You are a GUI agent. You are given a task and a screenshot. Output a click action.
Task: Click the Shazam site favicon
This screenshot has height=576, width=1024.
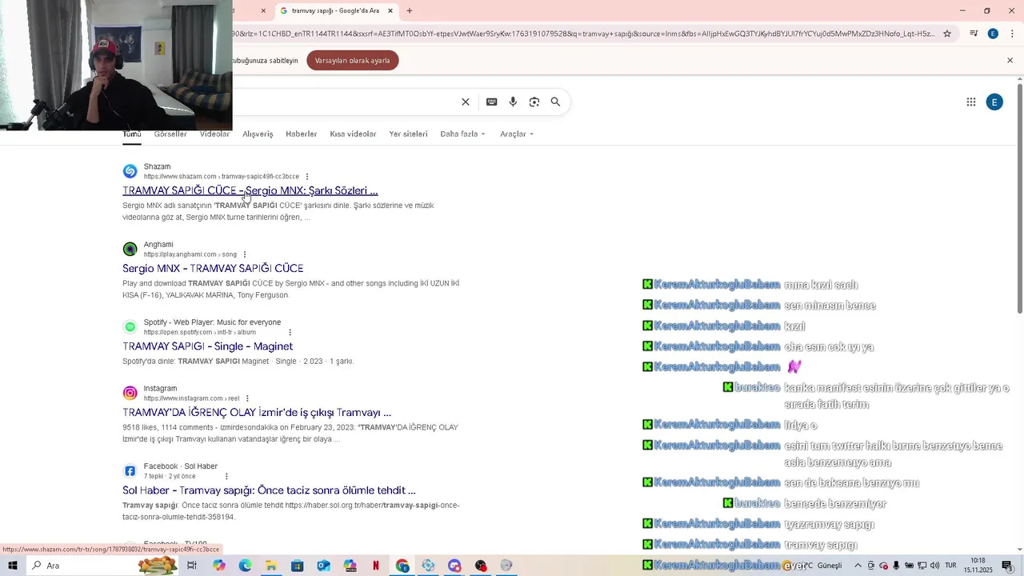coord(130,171)
